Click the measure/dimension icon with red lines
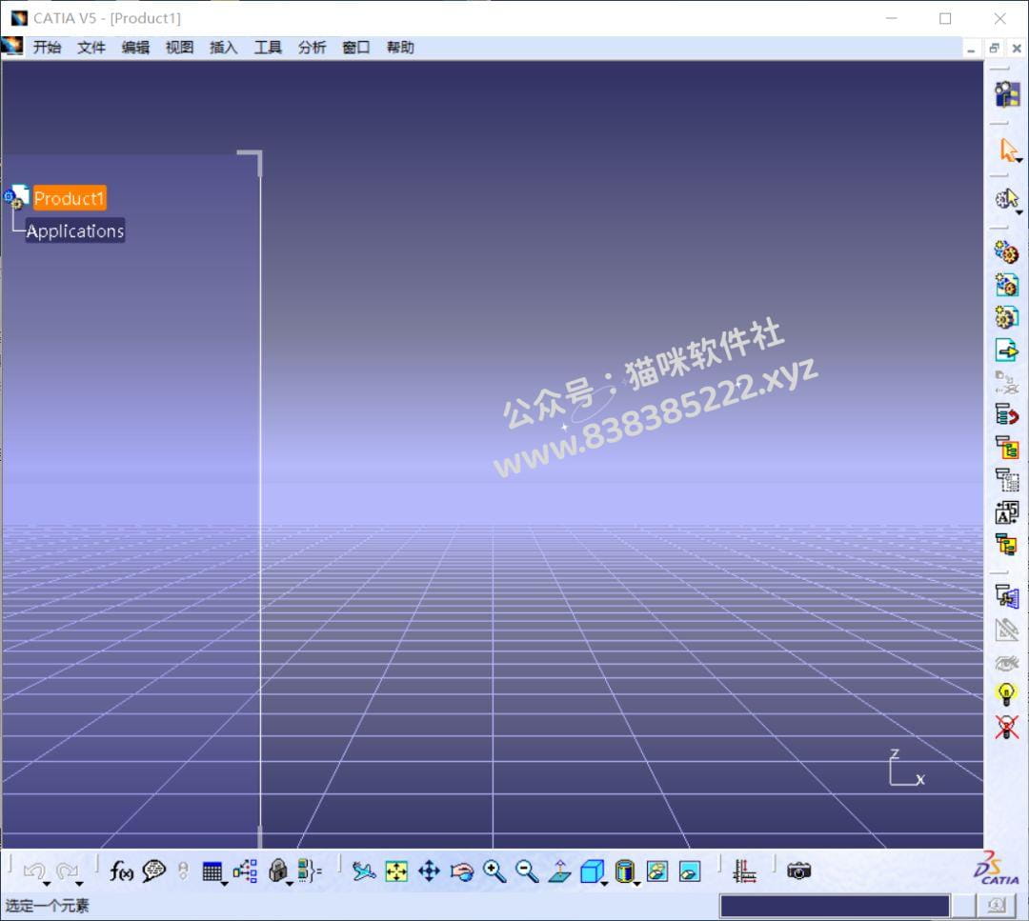 pyautogui.click(x=744, y=871)
